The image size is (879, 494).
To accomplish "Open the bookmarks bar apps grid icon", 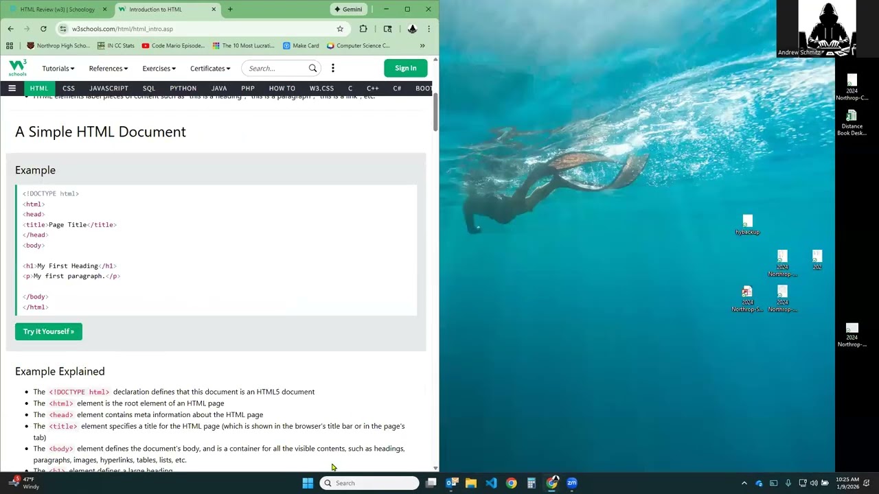I will click(10, 46).
